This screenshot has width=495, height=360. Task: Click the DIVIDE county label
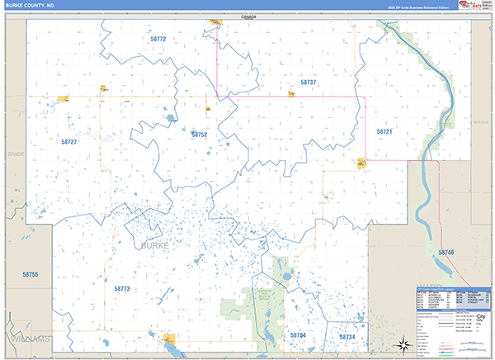[x=16, y=154]
